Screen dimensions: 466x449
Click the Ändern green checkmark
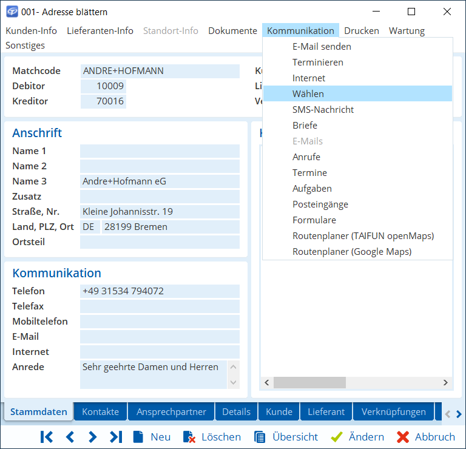click(337, 437)
